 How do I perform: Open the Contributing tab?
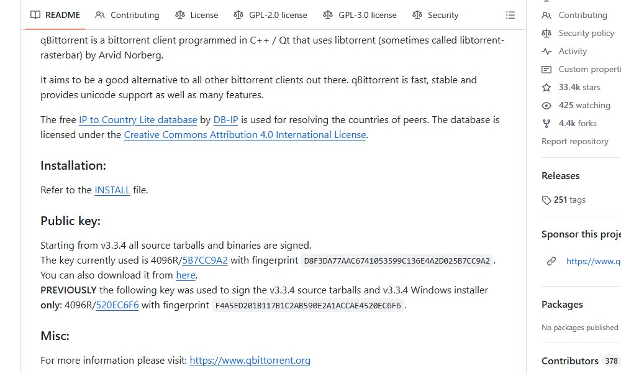(127, 15)
